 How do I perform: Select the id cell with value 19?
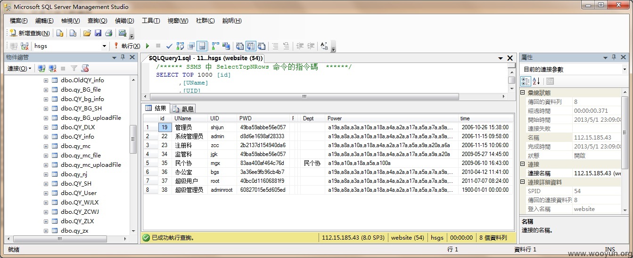point(164,127)
